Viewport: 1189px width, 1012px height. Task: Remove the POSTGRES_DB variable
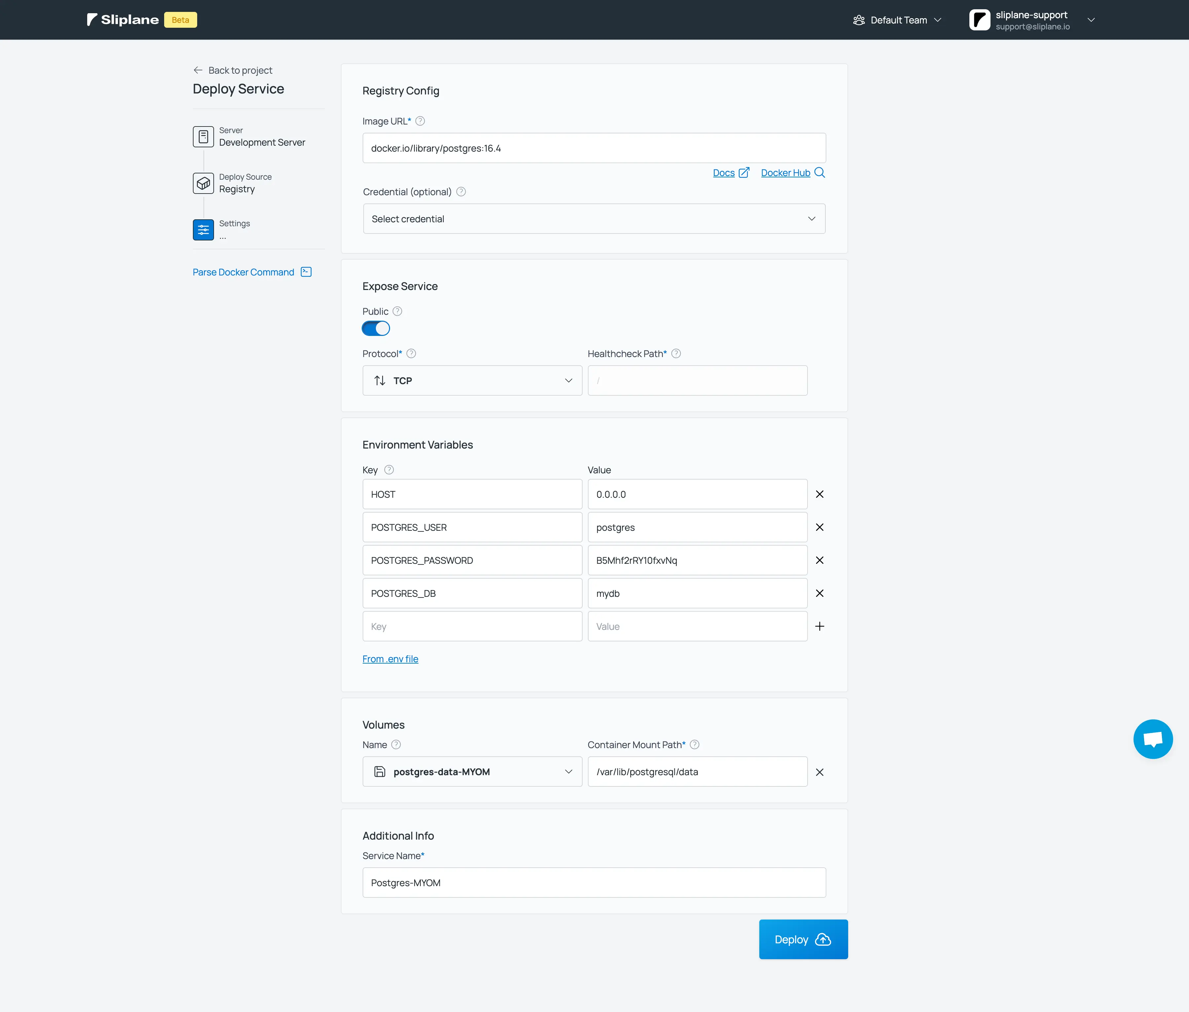coord(820,593)
